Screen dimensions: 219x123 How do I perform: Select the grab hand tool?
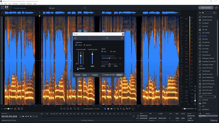pos(78,109)
